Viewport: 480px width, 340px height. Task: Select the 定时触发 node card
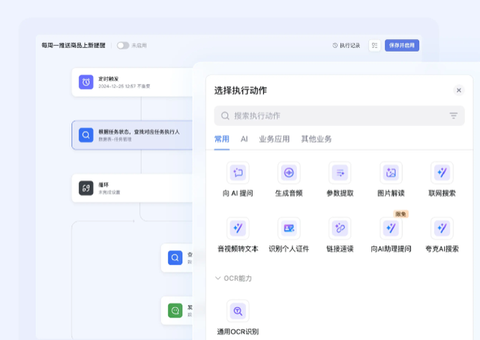(132, 82)
